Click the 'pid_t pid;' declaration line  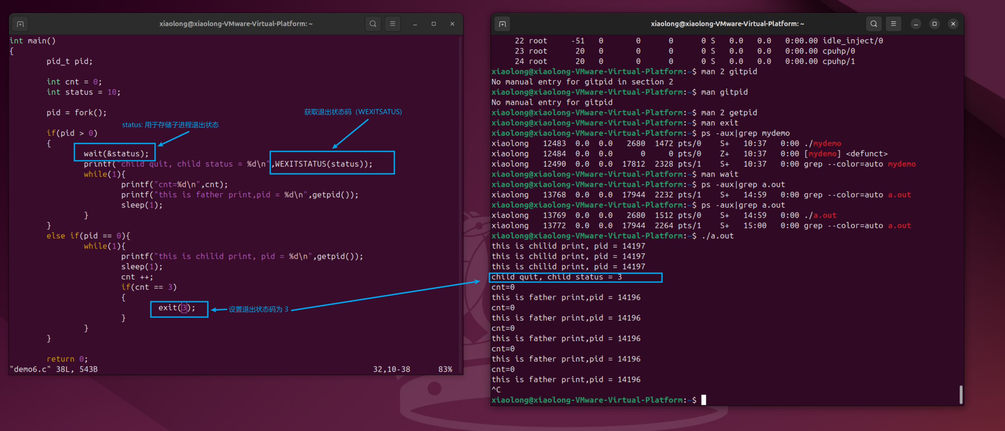(70, 61)
